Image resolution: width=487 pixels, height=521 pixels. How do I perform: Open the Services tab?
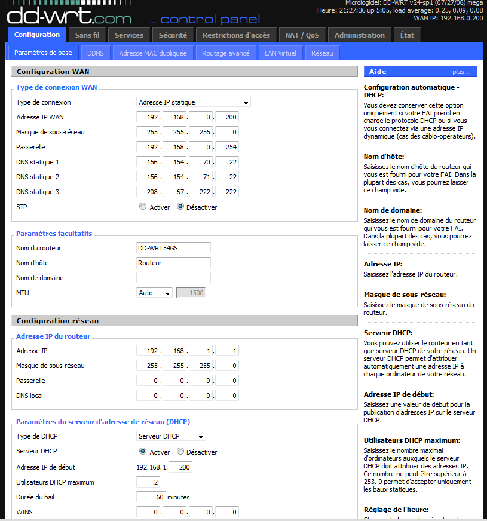[x=129, y=35]
